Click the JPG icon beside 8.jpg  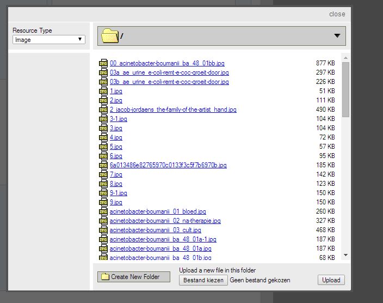(103, 184)
